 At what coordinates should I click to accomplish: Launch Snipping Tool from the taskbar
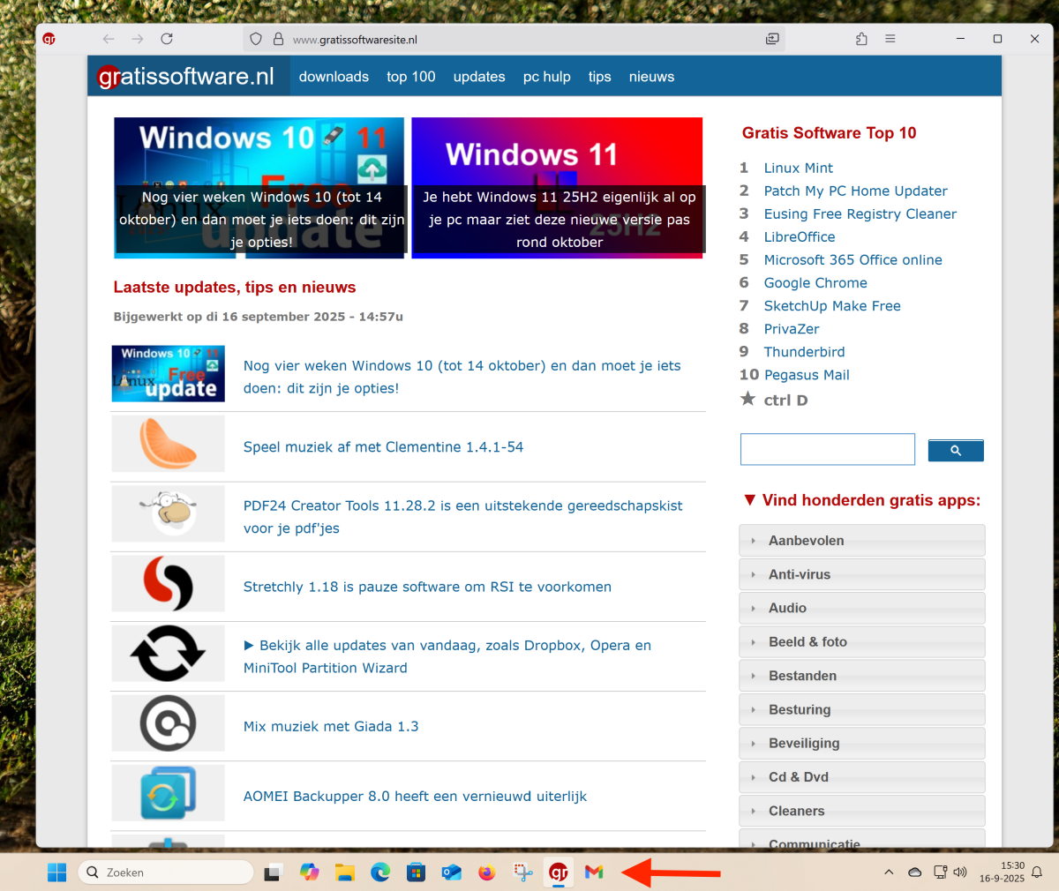[x=523, y=872]
